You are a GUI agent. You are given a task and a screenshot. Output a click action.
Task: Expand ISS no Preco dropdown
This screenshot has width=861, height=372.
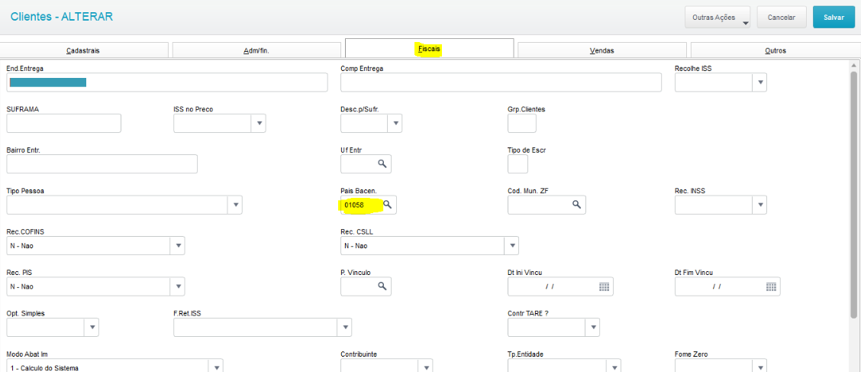(259, 123)
